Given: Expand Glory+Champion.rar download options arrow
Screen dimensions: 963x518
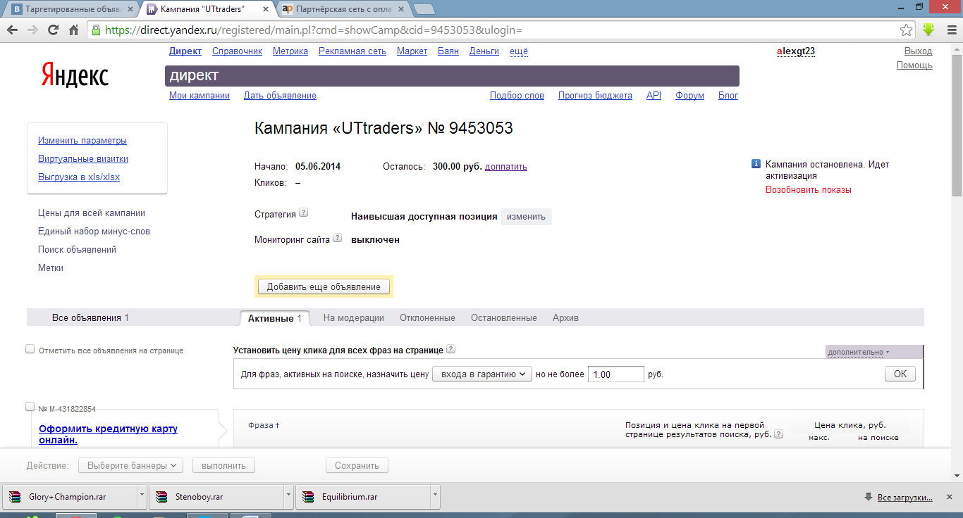Looking at the screenshot, I should [x=142, y=497].
